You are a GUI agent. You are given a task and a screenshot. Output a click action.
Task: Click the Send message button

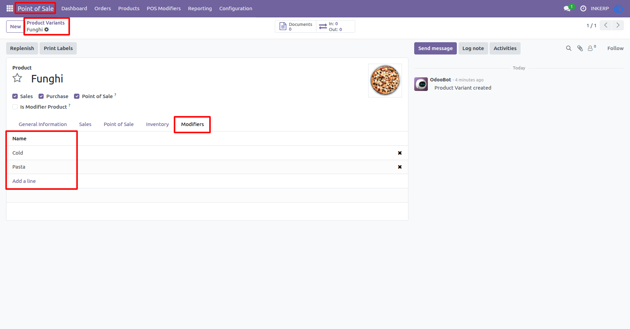pos(435,48)
